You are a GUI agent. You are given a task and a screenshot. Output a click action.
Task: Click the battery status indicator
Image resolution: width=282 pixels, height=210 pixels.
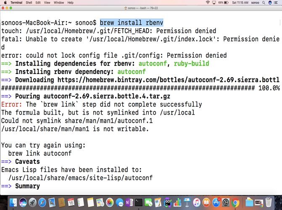223,3
